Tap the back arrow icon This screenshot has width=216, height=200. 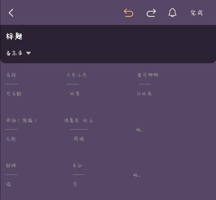11,13
